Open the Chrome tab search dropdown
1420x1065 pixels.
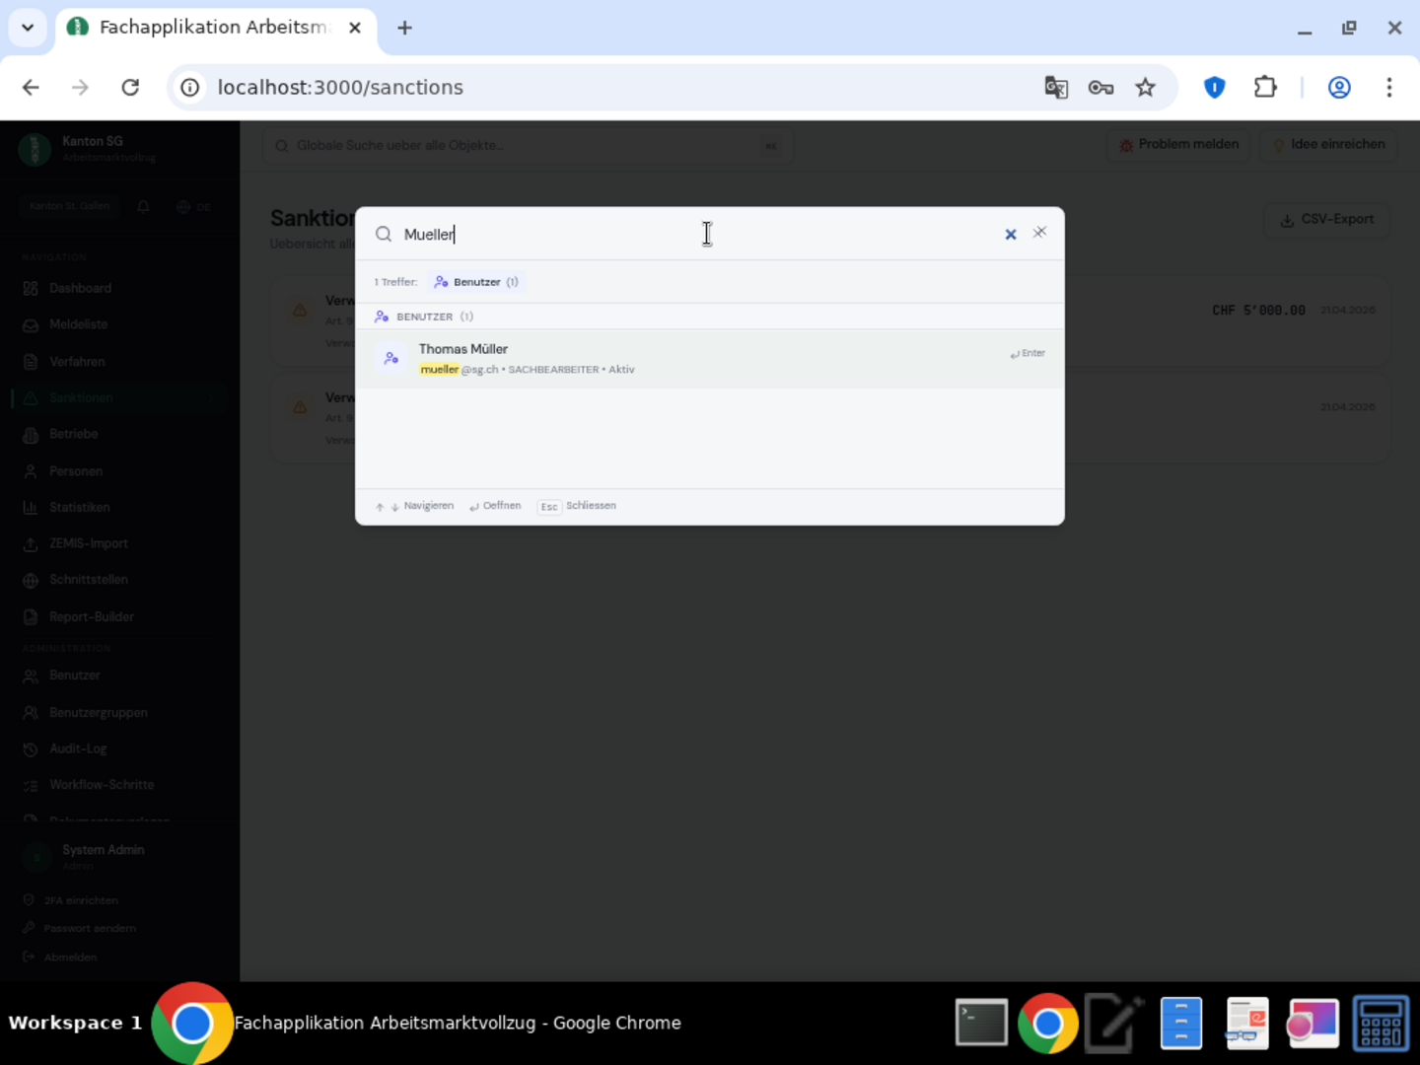(x=28, y=28)
